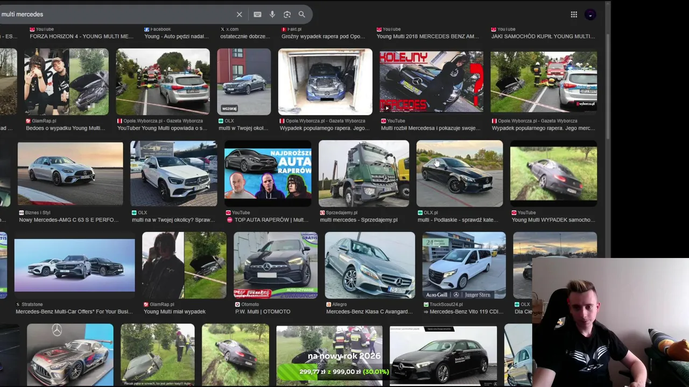Image resolution: width=689 pixels, height=387 pixels.
Task: Open 'Young Multi 2018 MERCEDES BENZ AM...' link
Action: point(427,37)
